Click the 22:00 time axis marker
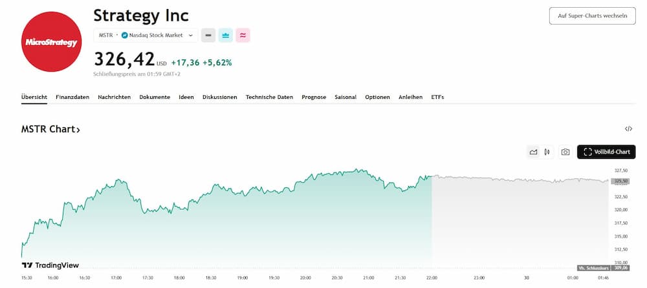Viewport: 647px width, 288px height. coord(432,278)
